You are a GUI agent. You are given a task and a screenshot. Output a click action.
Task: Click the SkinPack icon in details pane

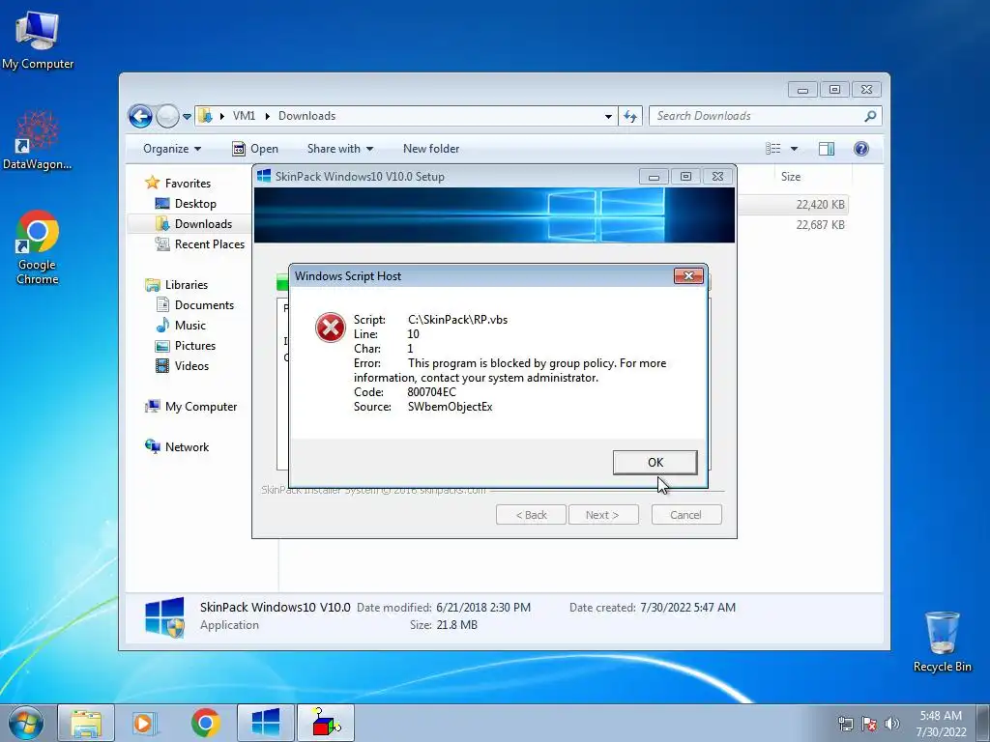164,616
